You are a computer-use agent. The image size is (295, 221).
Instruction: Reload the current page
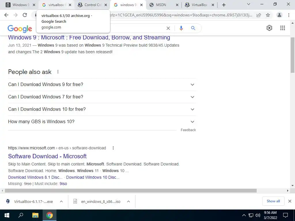click(x=25, y=15)
